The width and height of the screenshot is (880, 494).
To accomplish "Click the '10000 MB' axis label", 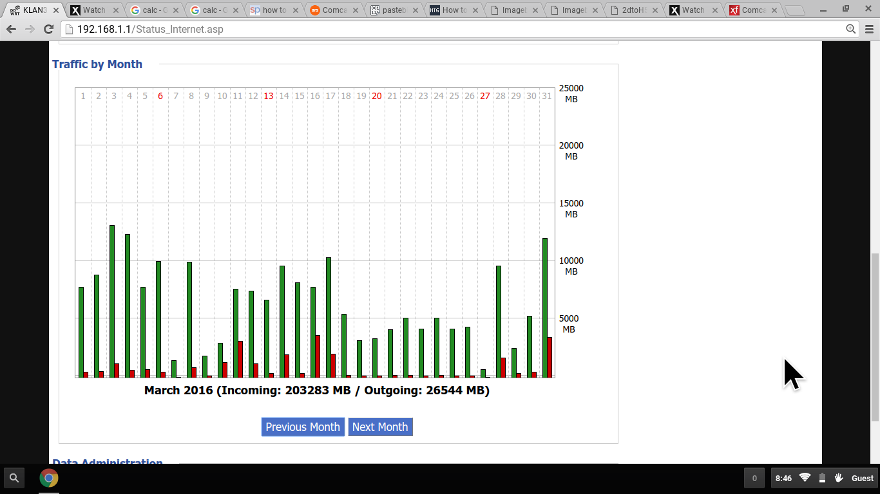I will point(571,266).
